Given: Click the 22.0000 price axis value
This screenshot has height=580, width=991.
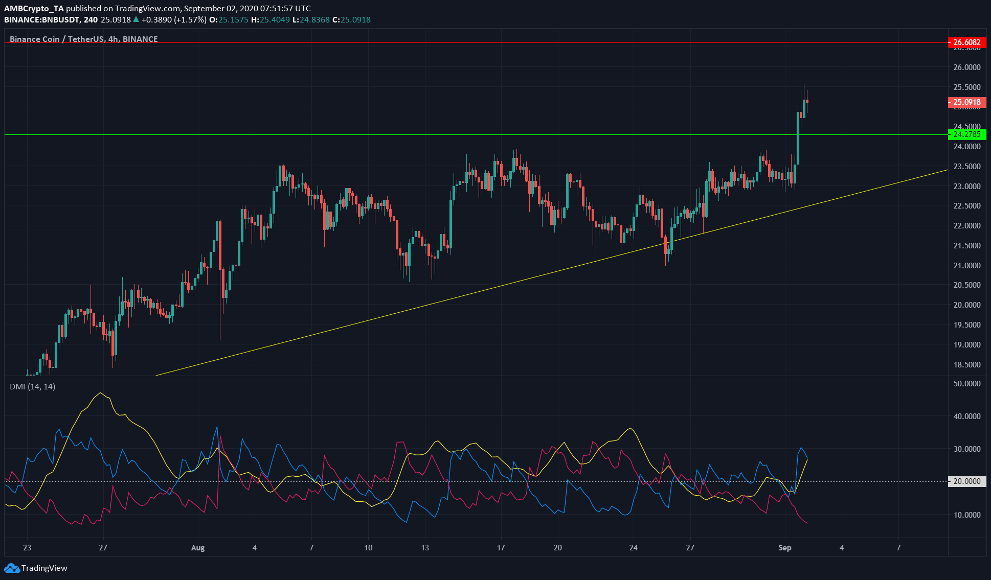Looking at the screenshot, I should (x=967, y=226).
